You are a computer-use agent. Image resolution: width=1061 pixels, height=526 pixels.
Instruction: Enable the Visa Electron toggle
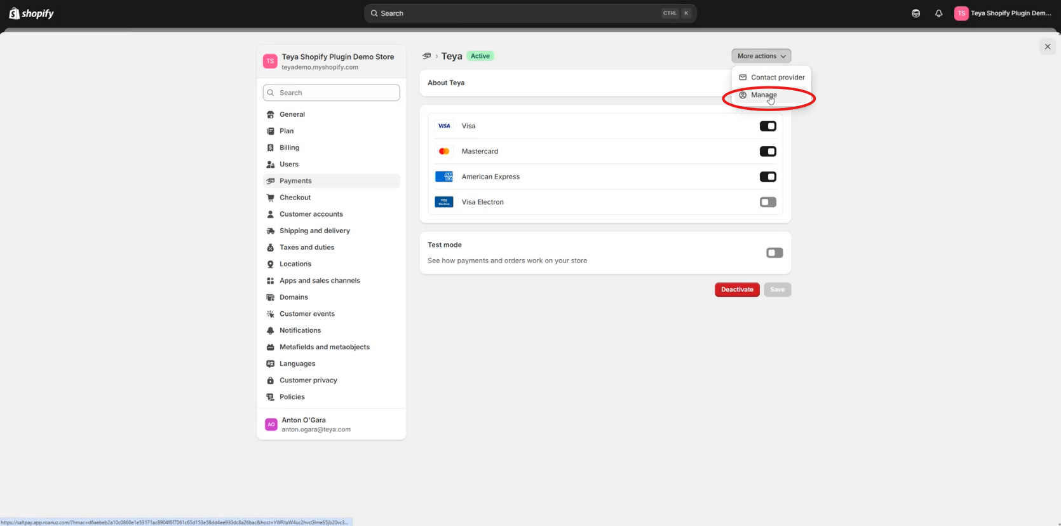(x=768, y=202)
